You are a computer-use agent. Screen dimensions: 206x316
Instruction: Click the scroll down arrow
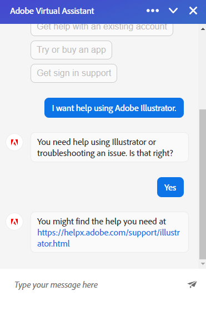click(203, 263)
